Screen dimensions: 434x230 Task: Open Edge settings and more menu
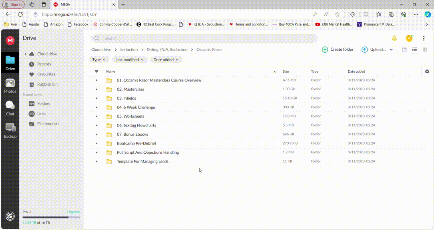pyautogui.click(x=416, y=14)
